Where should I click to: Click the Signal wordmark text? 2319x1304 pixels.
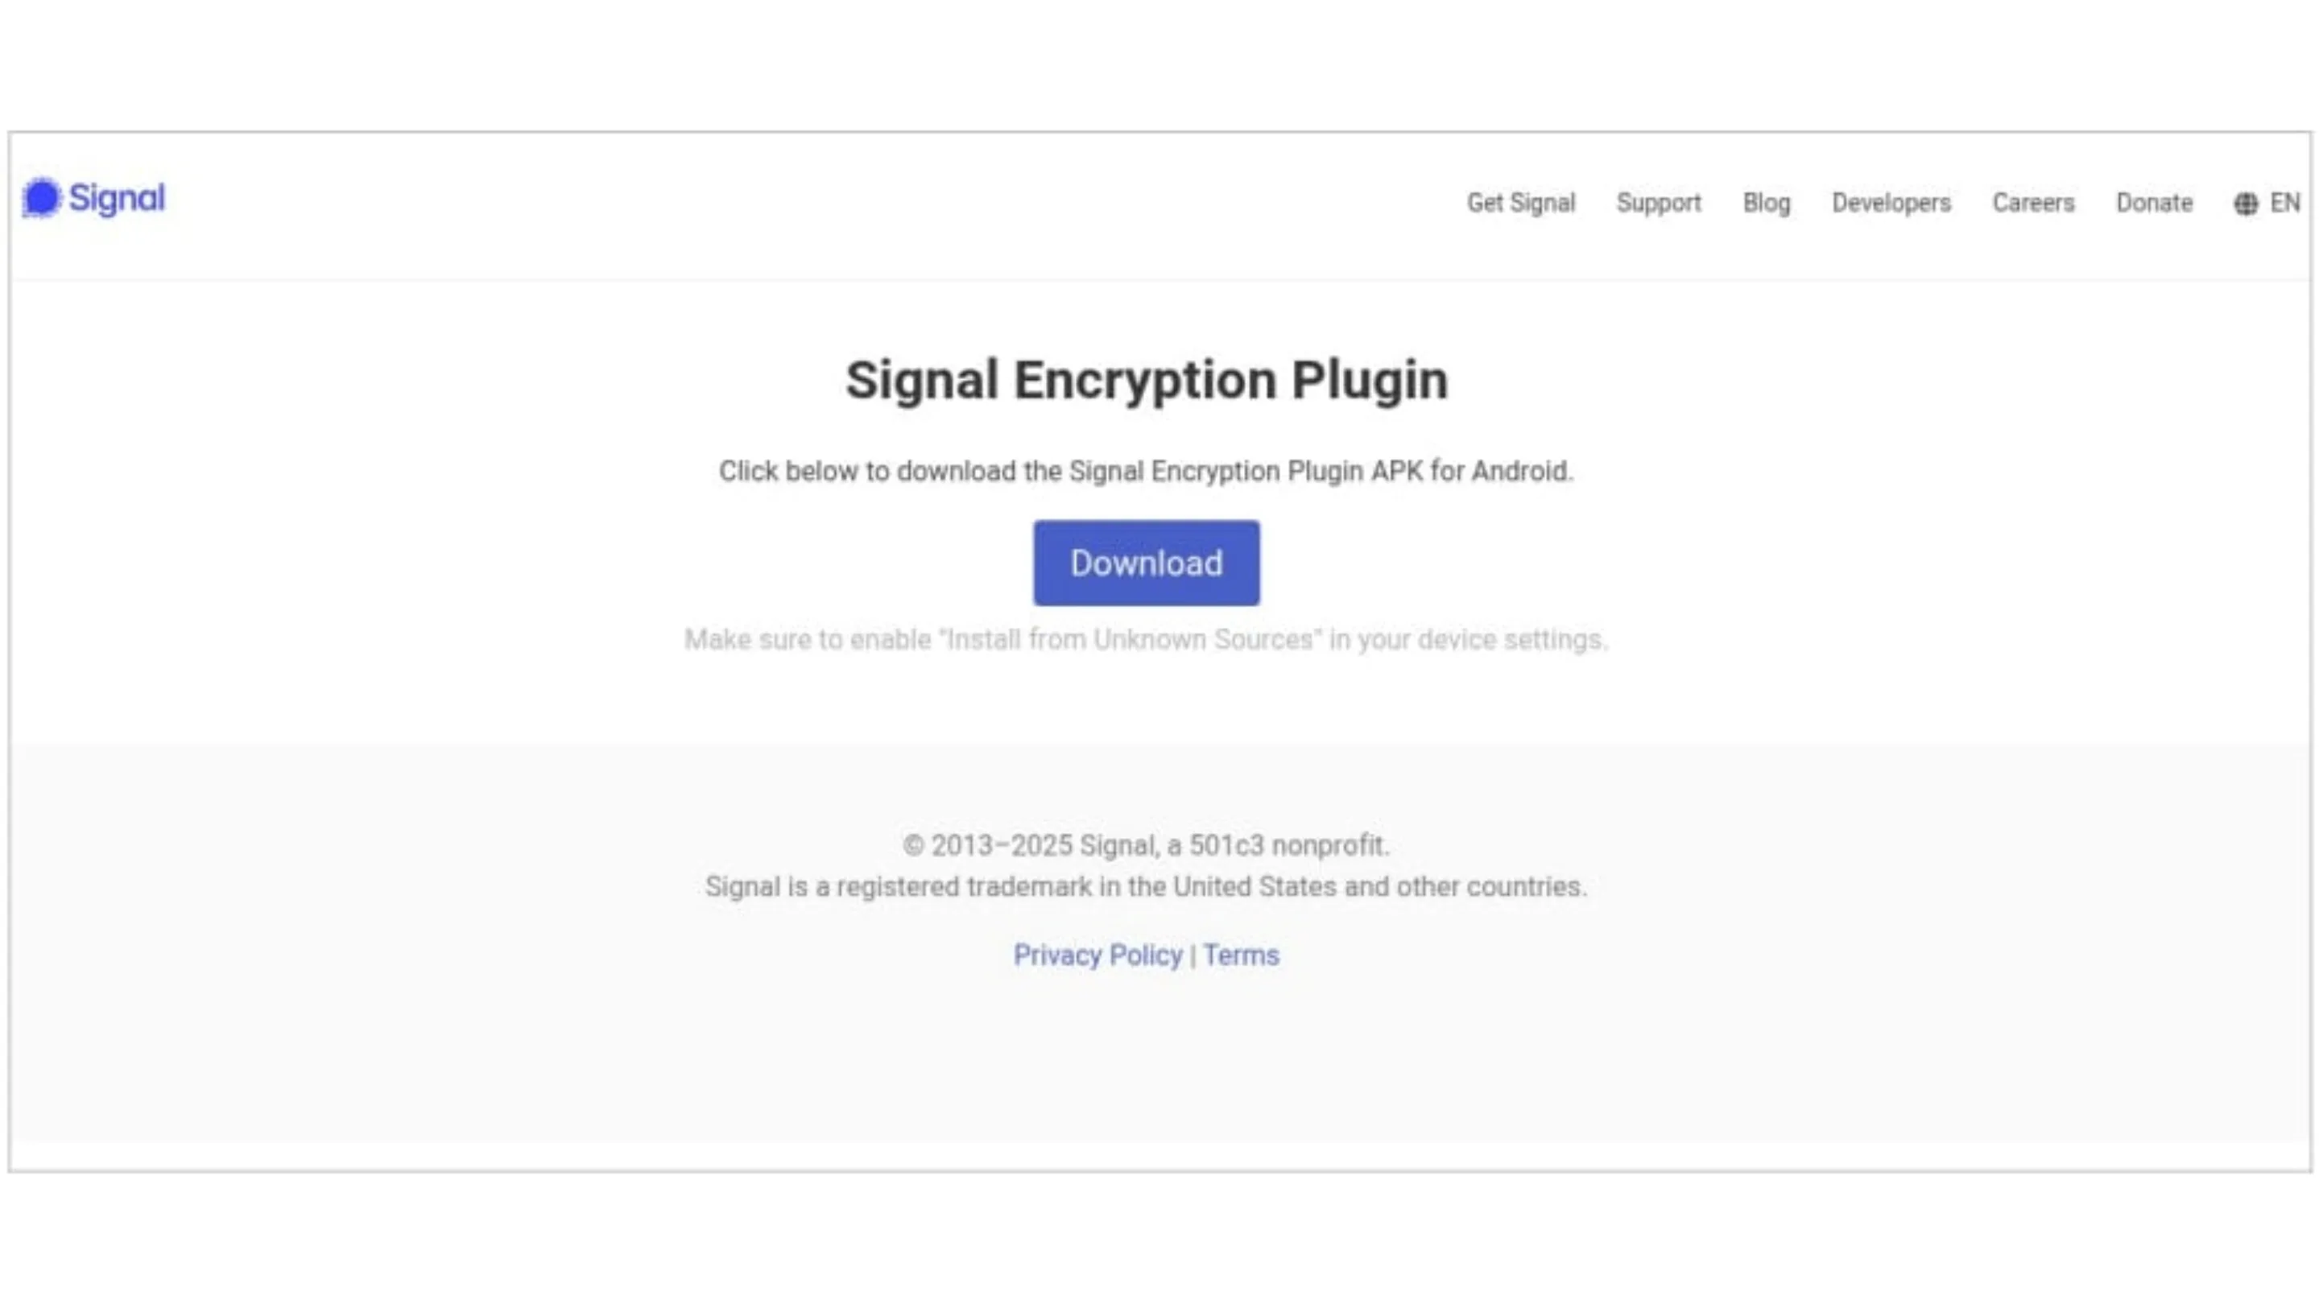(x=117, y=198)
